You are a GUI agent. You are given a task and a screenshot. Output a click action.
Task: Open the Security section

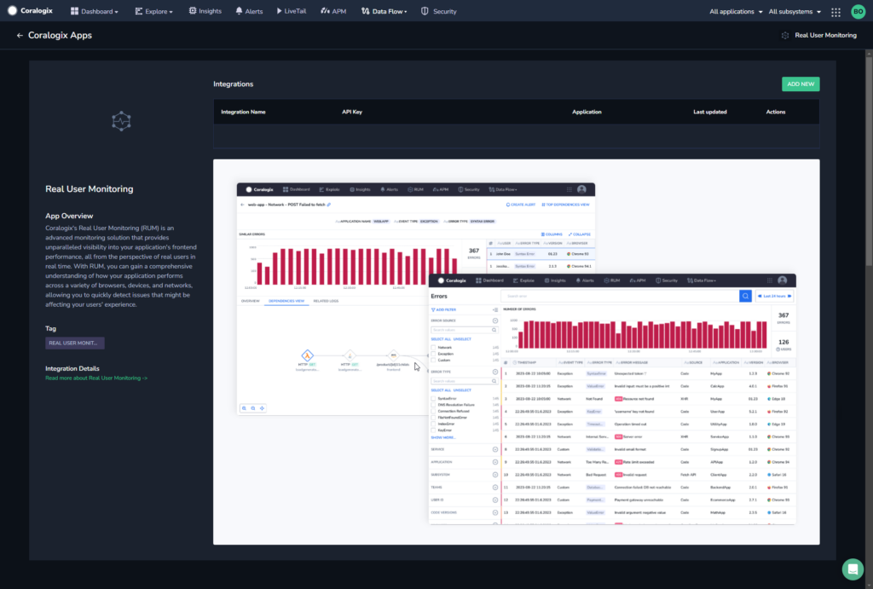coord(439,11)
